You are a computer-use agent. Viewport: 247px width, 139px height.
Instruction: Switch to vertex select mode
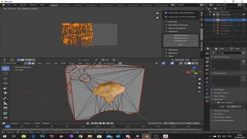26,63
